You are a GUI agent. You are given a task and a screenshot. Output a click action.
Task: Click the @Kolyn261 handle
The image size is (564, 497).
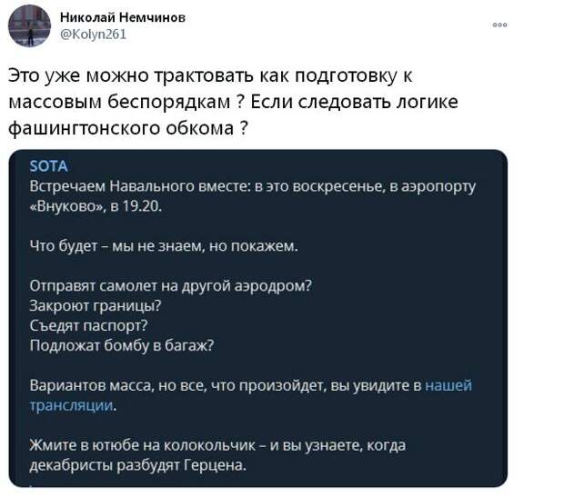(x=93, y=35)
